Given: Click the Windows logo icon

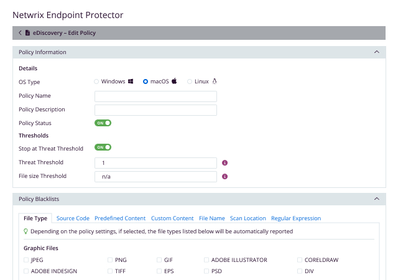Looking at the screenshot, I should [x=131, y=82].
